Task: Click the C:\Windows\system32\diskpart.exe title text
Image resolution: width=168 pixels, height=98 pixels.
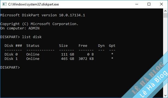Action: [x=33, y=4]
